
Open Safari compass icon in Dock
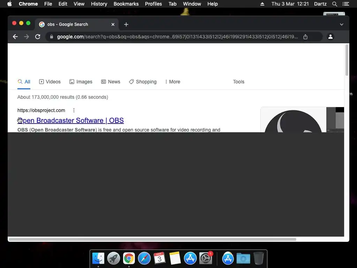tap(144, 259)
